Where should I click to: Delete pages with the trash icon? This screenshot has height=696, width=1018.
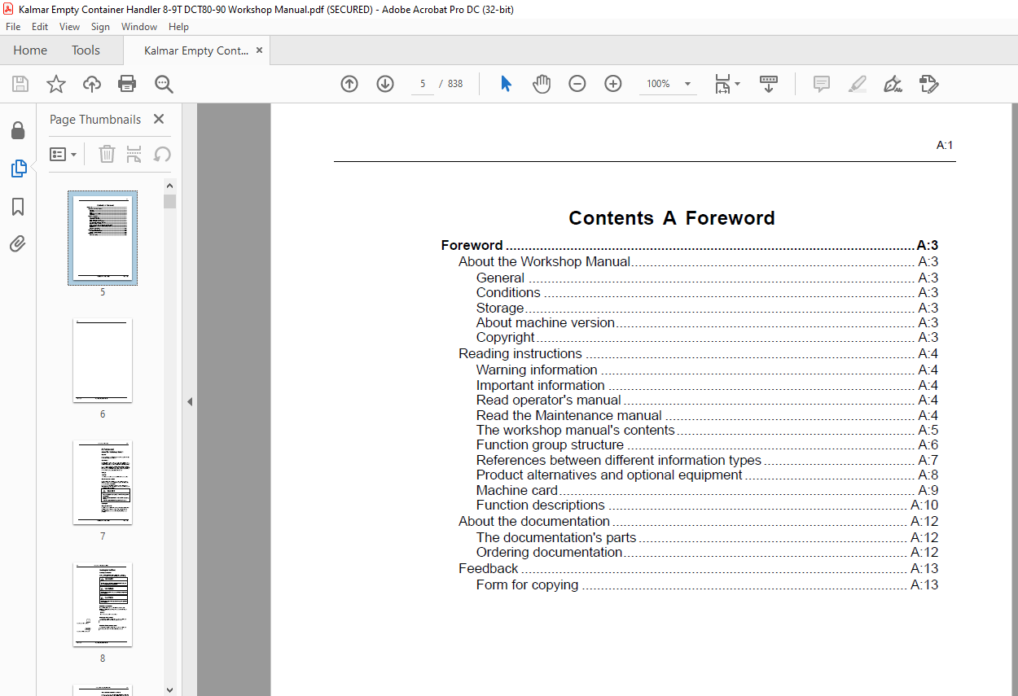(x=107, y=154)
